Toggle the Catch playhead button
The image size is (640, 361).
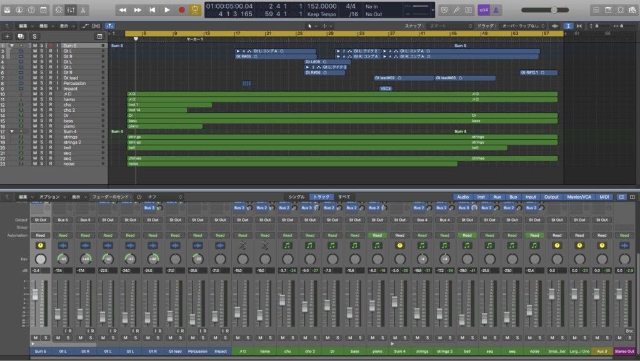click(109, 26)
